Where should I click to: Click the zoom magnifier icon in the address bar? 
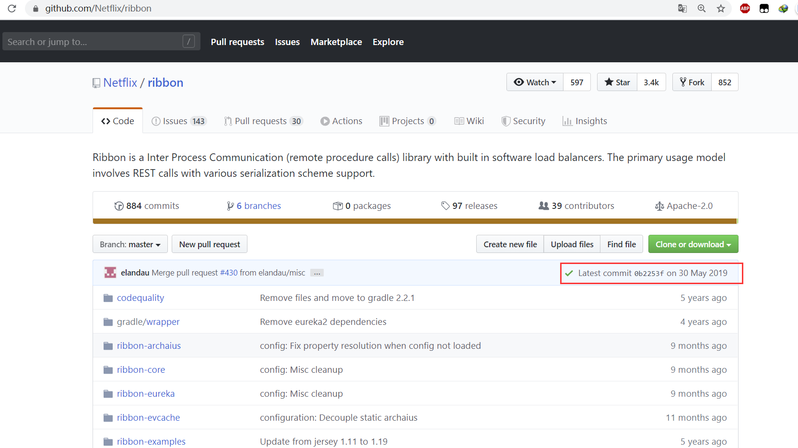pyautogui.click(x=702, y=8)
